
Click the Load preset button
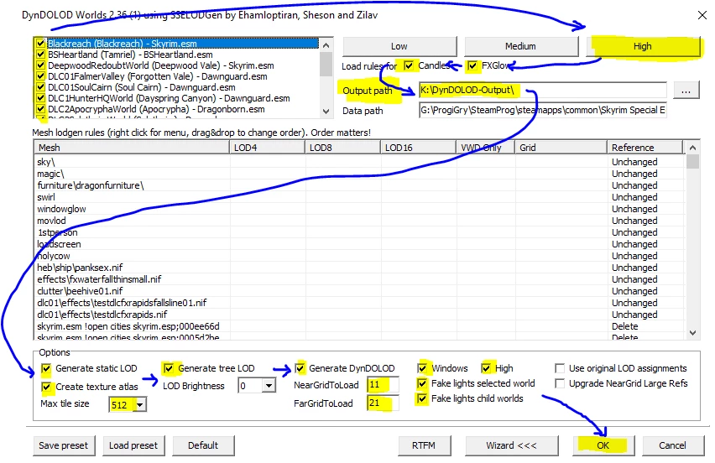tap(133, 445)
